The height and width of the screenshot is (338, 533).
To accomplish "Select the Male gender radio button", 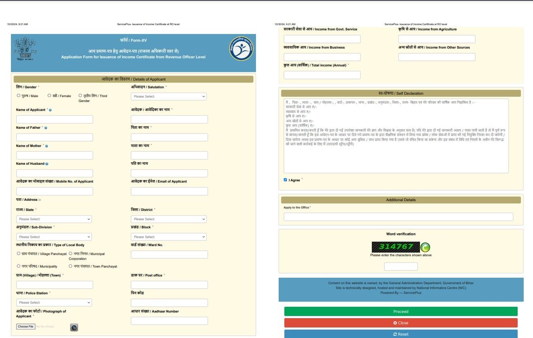I will point(19,96).
